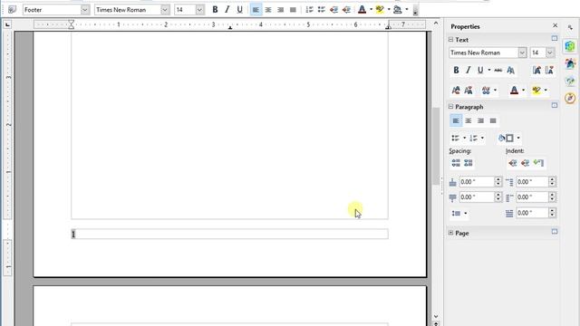Image resolution: width=580 pixels, height=326 pixels.
Task: Decrease indent in sidebar Indent group
Action: (526, 163)
